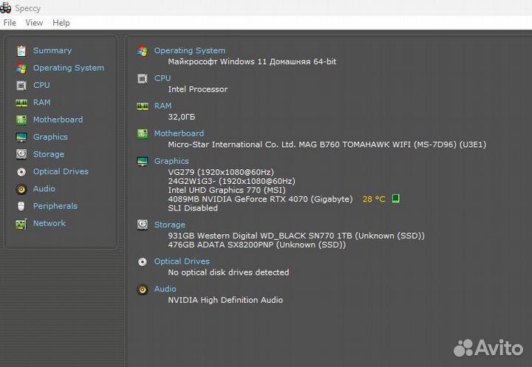Image resolution: width=532 pixels, height=367 pixels.
Task: Show Graphics details from sidebar
Action: click(x=50, y=137)
